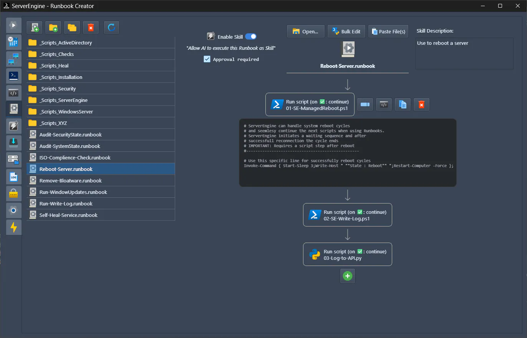Uncheck the Approval required checkbox

[x=207, y=59]
